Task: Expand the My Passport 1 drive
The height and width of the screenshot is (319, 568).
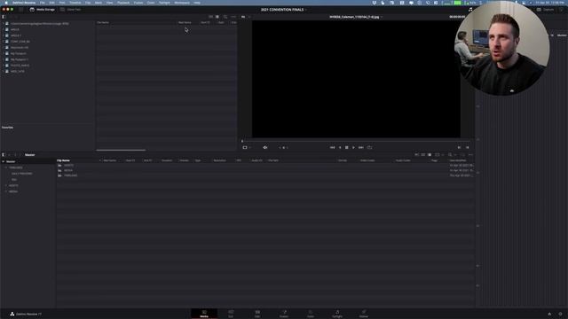Action: pyautogui.click(x=3, y=59)
